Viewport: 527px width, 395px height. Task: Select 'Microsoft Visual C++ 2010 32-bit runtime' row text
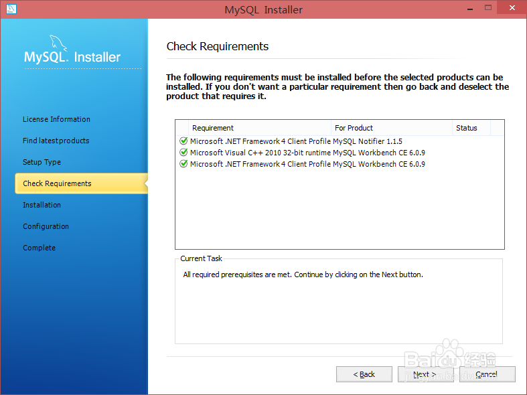(x=260, y=153)
